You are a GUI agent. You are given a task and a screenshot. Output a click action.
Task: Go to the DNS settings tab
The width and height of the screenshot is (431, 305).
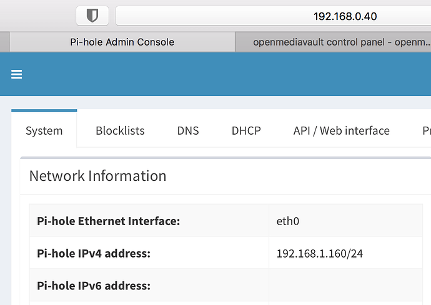point(188,130)
